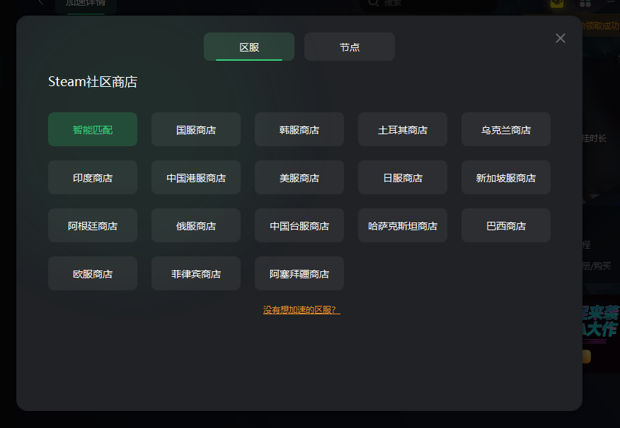620x428 pixels.
Task: Switch to the 节点 tab
Action: [x=350, y=47]
